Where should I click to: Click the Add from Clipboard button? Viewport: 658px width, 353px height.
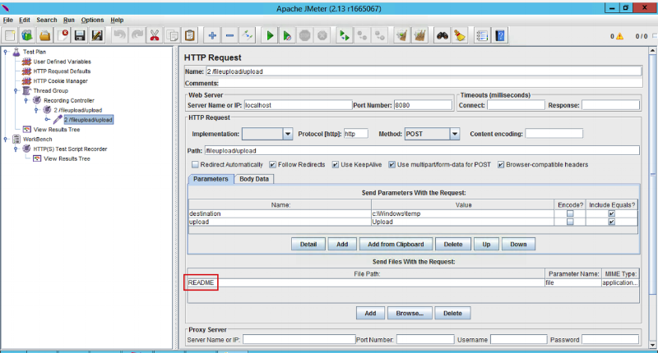click(396, 244)
